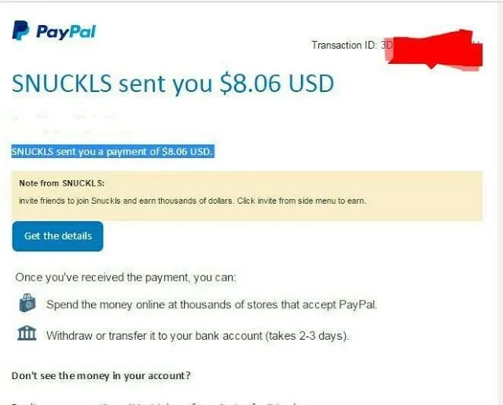Click the faded text below the headline
The image size is (503, 405).
72,124
